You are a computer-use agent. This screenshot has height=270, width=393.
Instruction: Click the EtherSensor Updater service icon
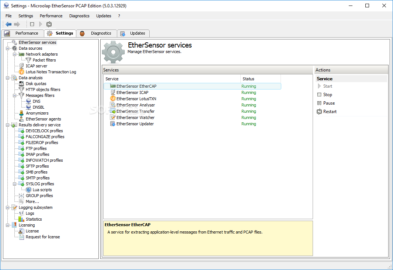click(113, 124)
